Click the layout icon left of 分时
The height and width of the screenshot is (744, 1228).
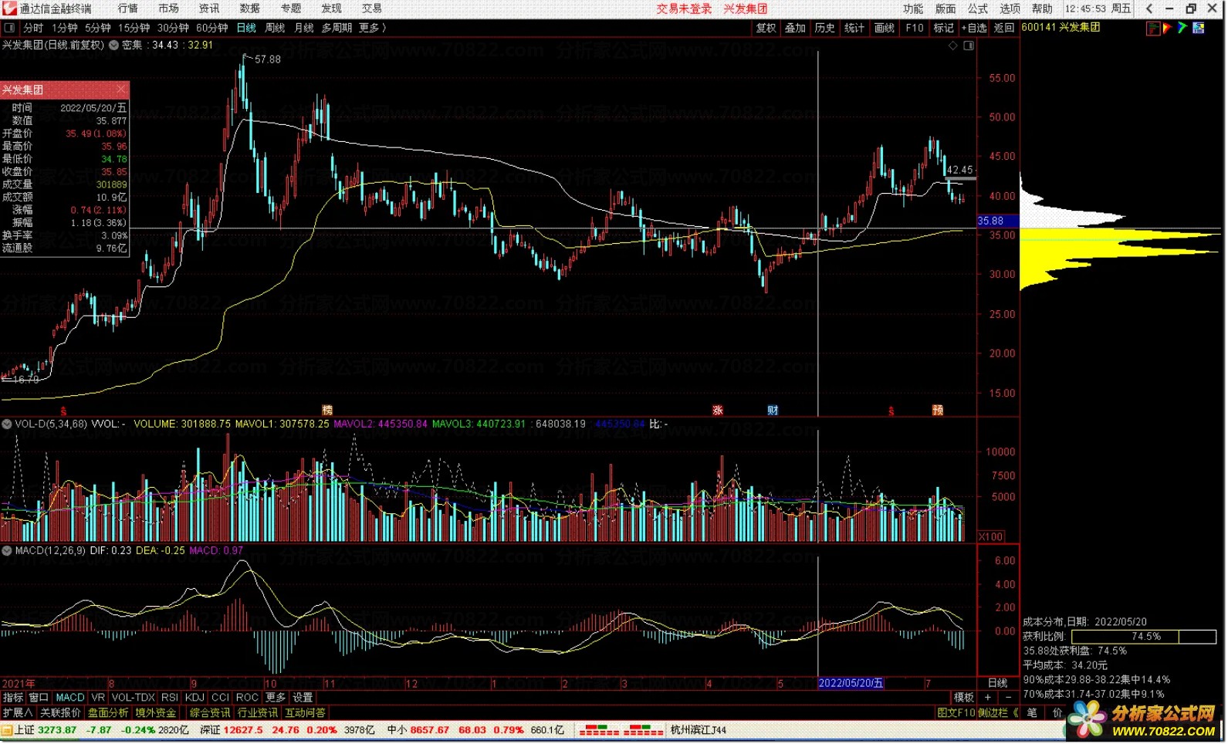[x=10, y=28]
